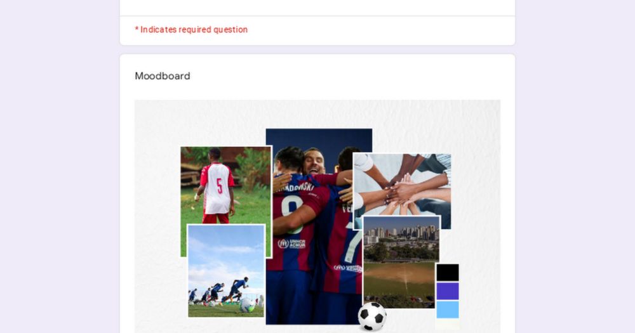Open the aerial football pitch photo
Screen dimensions: 635x333
click(x=401, y=262)
